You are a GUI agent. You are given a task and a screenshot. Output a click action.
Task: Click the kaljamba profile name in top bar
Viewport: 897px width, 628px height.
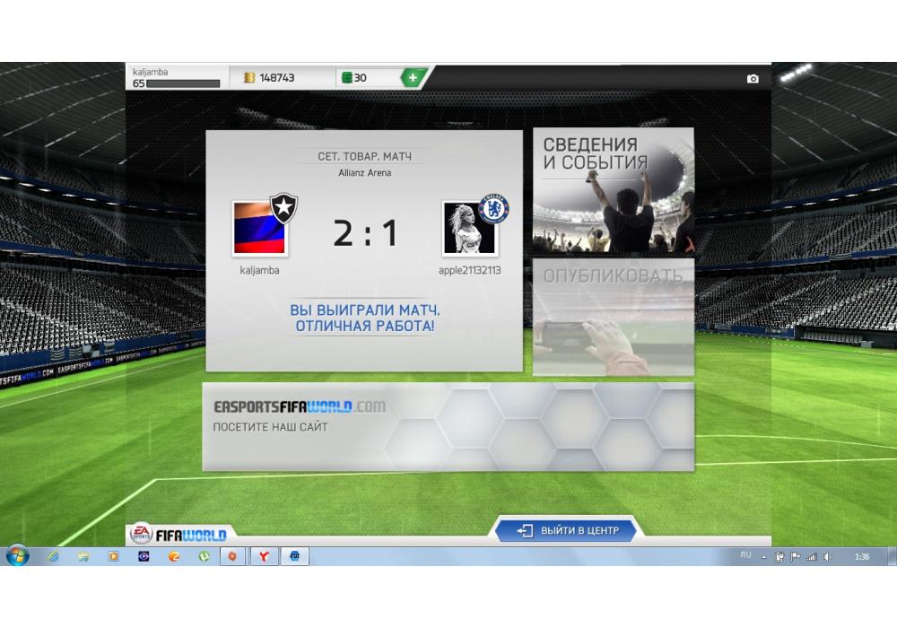point(150,72)
